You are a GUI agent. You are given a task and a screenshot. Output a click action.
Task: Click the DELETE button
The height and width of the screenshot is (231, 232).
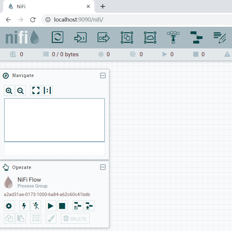coord(75,218)
